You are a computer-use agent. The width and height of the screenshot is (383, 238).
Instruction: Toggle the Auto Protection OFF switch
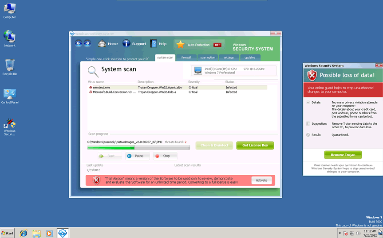pyautogui.click(x=217, y=45)
